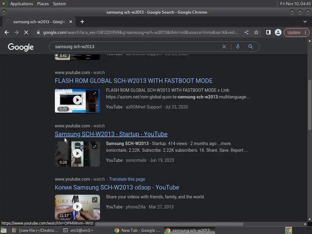Expand the tab search dropdown

click(305, 22)
